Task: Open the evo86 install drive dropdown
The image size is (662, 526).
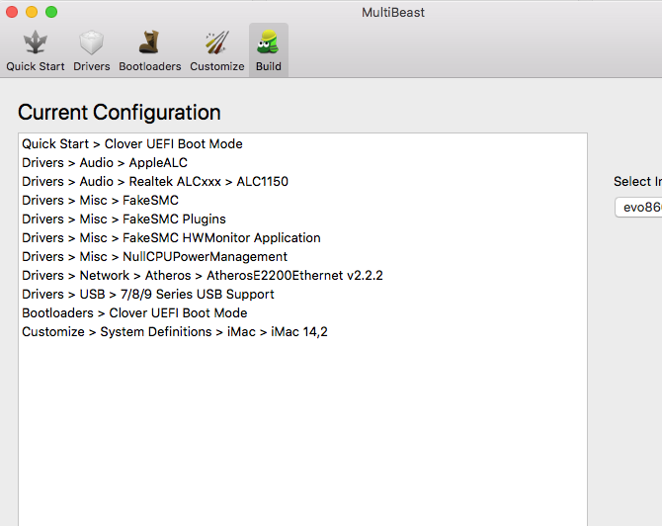Action: click(x=638, y=207)
